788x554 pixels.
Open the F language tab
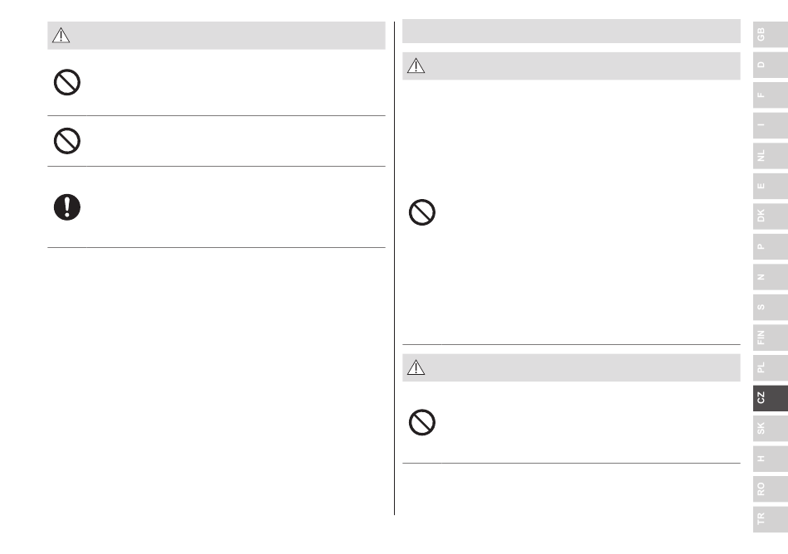(771, 95)
